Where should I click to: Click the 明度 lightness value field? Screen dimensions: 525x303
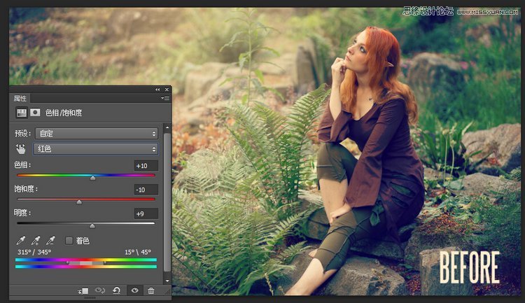(146, 213)
